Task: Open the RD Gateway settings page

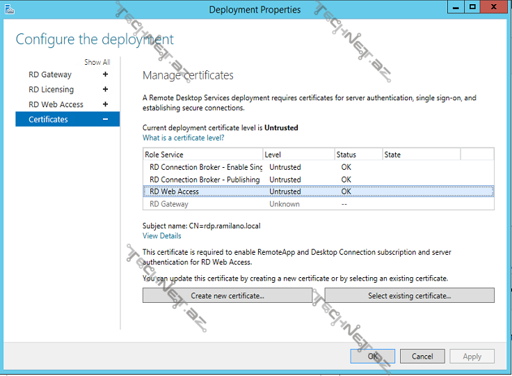Action: click(x=50, y=75)
